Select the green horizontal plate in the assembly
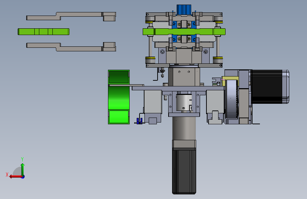Image resolution: width=307 pixels, height=199 pixels. point(184,32)
